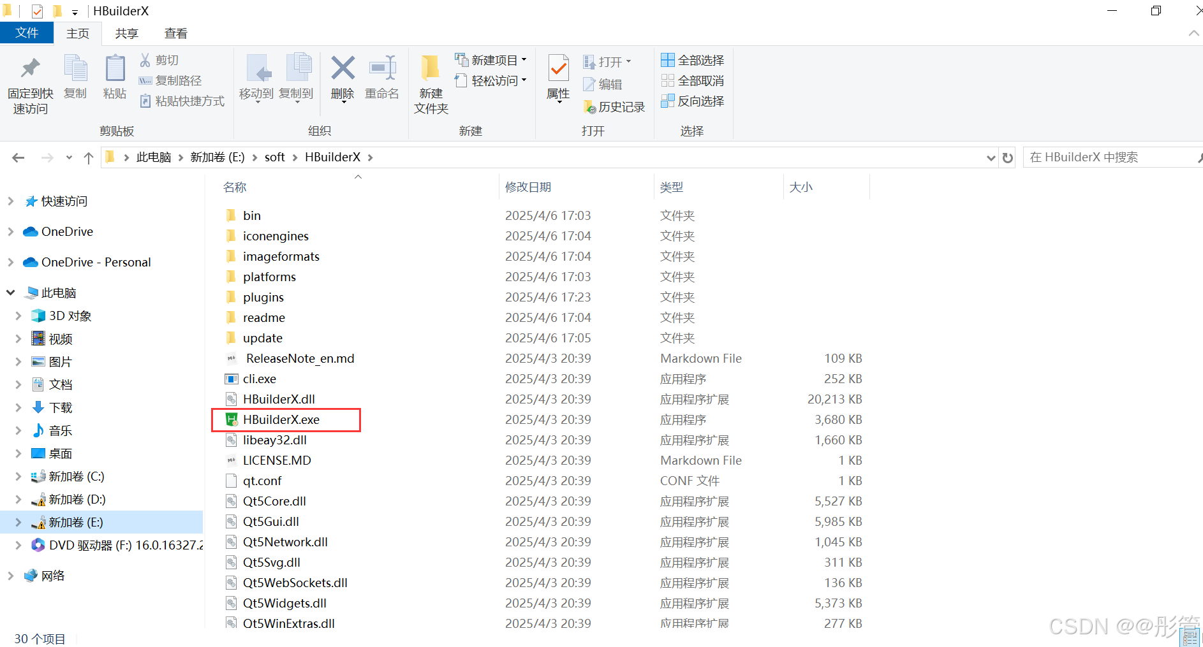Expand the address bar history dropdown
The width and height of the screenshot is (1203, 647).
tap(991, 157)
